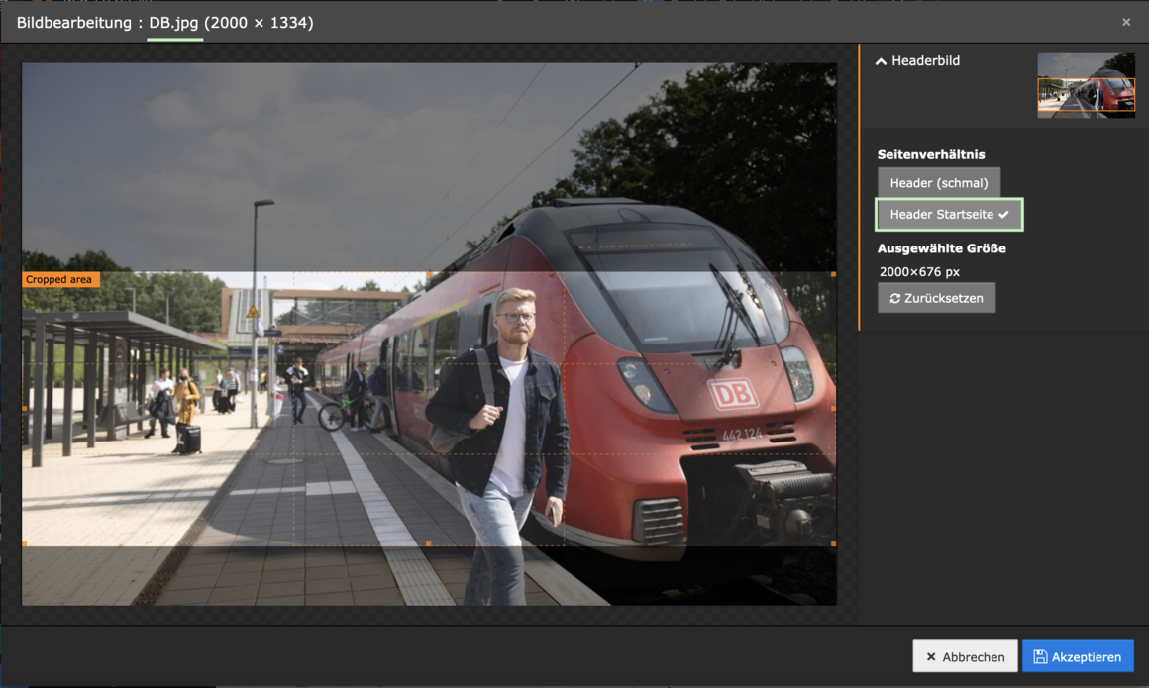Click the top-right crop corner handle

pyautogui.click(x=833, y=274)
